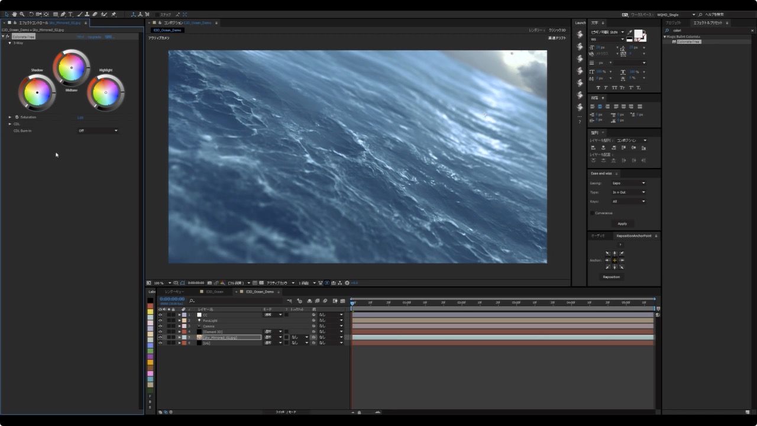The width and height of the screenshot is (757, 426).
Task: Select the Pen tool
Action: click(x=63, y=14)
